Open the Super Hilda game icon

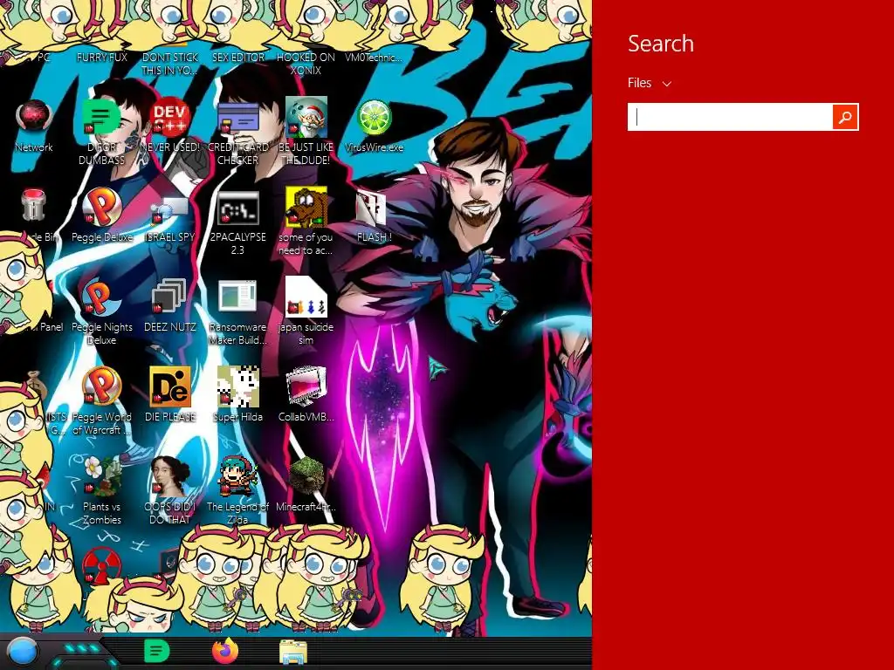coord(237,386)
